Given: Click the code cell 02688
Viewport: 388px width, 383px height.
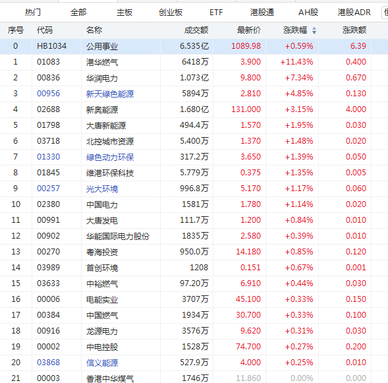Looking at the screenshot, I should 48,109.
